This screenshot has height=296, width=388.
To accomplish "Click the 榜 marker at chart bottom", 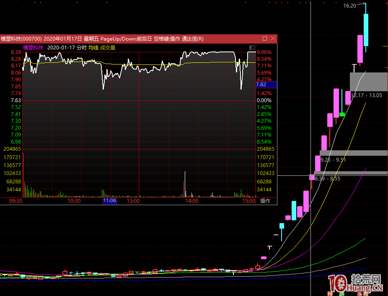I will pos(366,294).
